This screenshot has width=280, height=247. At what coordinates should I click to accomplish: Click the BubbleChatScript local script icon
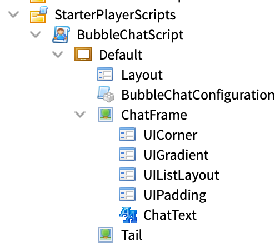pos(61,34)
